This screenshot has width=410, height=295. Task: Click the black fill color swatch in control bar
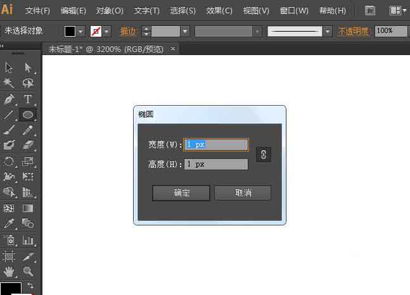pyautogui.click(x=70, y=32)
